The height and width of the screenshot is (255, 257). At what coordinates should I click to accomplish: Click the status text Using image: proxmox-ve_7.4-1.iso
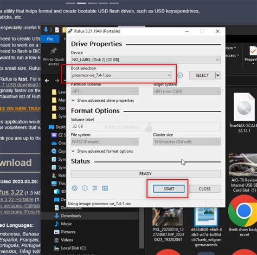99,204
